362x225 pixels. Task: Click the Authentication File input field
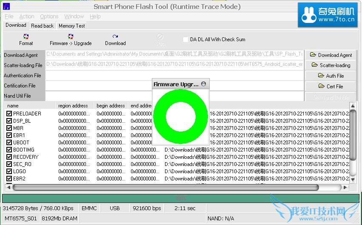(x=174, y=75)
